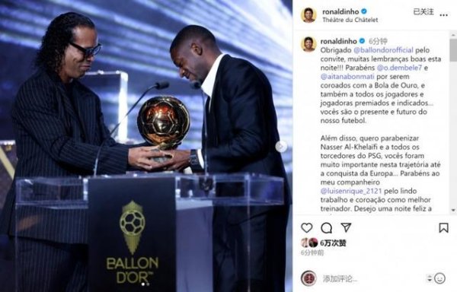Open the comment box stepper arrows
The image size is (457, 292).
point(429,278)
